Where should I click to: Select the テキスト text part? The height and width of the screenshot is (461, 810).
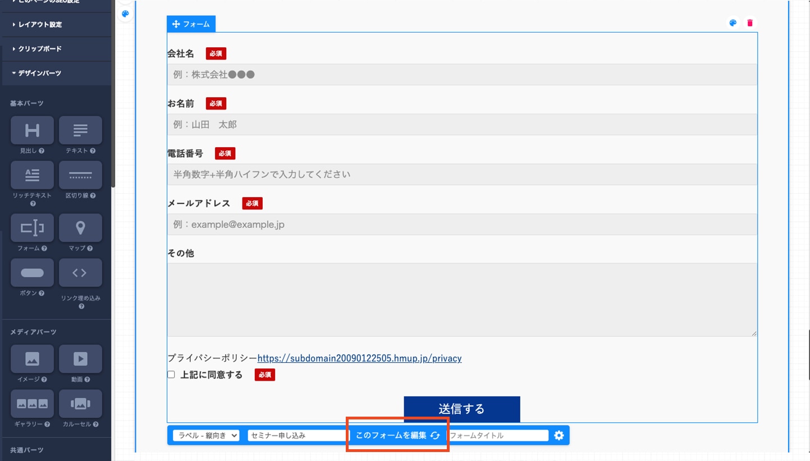tap(80, 130)
